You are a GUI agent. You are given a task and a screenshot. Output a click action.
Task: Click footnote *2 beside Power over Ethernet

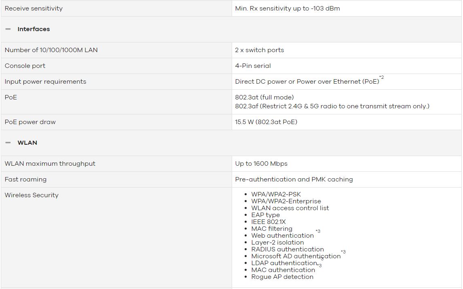coord(381,77)
